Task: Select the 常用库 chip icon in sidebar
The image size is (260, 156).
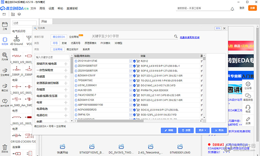Action: [5, 41]
